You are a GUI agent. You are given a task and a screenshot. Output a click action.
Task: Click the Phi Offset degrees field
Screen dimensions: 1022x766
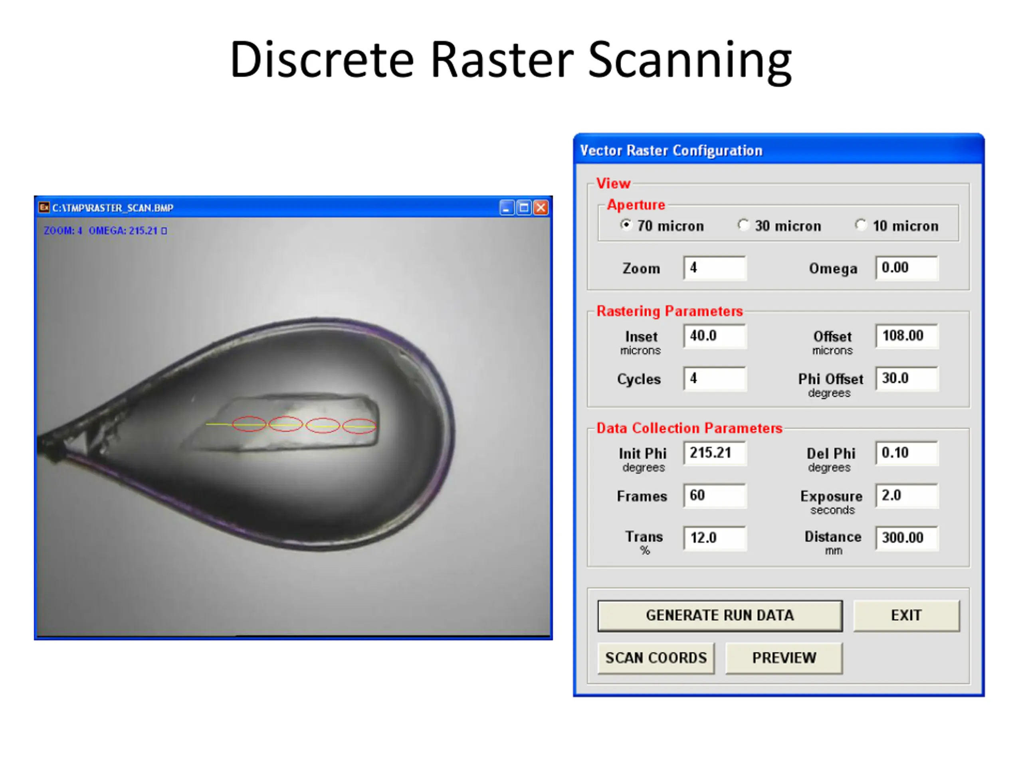pyautogui.click(x=907, y=379)
